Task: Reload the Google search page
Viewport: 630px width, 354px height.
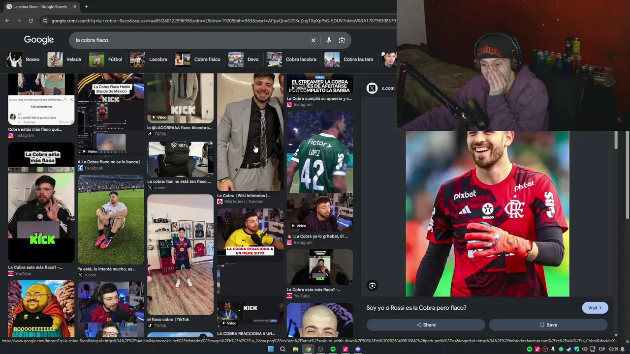Action: click(x=31, y=21)
